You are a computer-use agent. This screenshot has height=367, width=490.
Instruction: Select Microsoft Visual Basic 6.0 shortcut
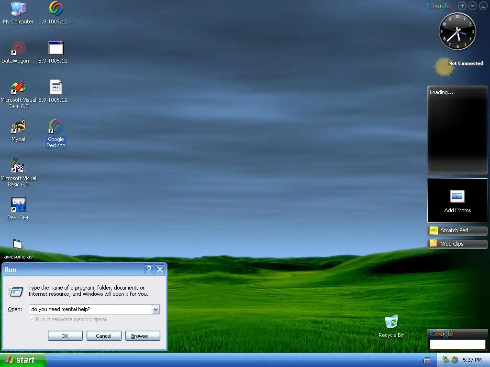pyautogui.click(x=18, y=173)
